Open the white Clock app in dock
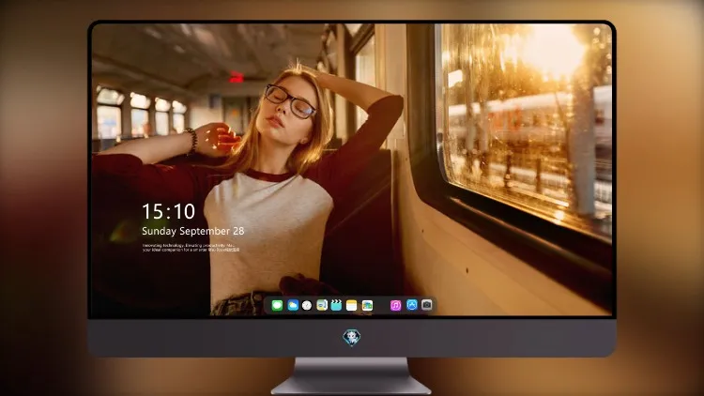The width and height of the screenshot is (704, 396). tap(307, 305)
